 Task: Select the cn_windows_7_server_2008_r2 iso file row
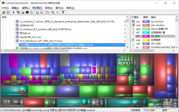(68, 21)
